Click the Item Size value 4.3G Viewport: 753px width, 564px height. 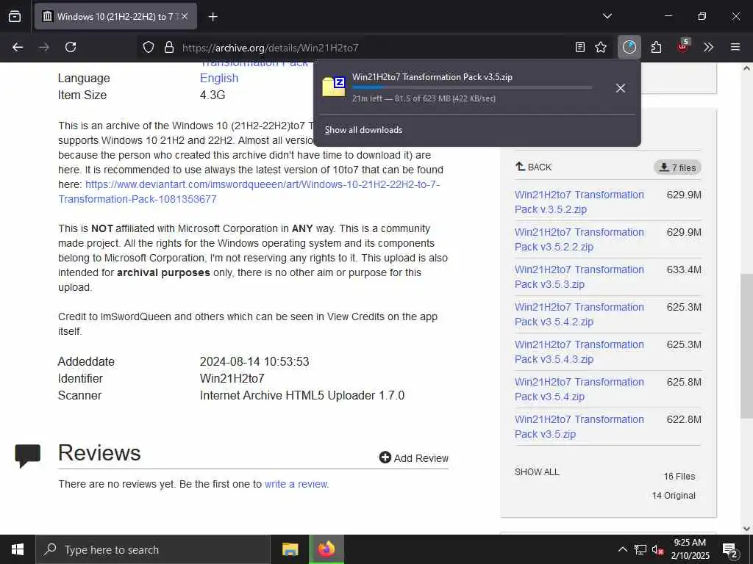point(213,95)
